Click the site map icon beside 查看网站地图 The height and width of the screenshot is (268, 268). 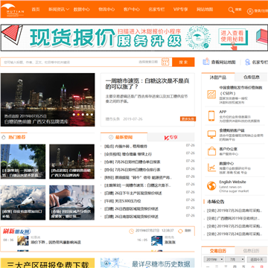pyautogui.click(x=206, y=62)
